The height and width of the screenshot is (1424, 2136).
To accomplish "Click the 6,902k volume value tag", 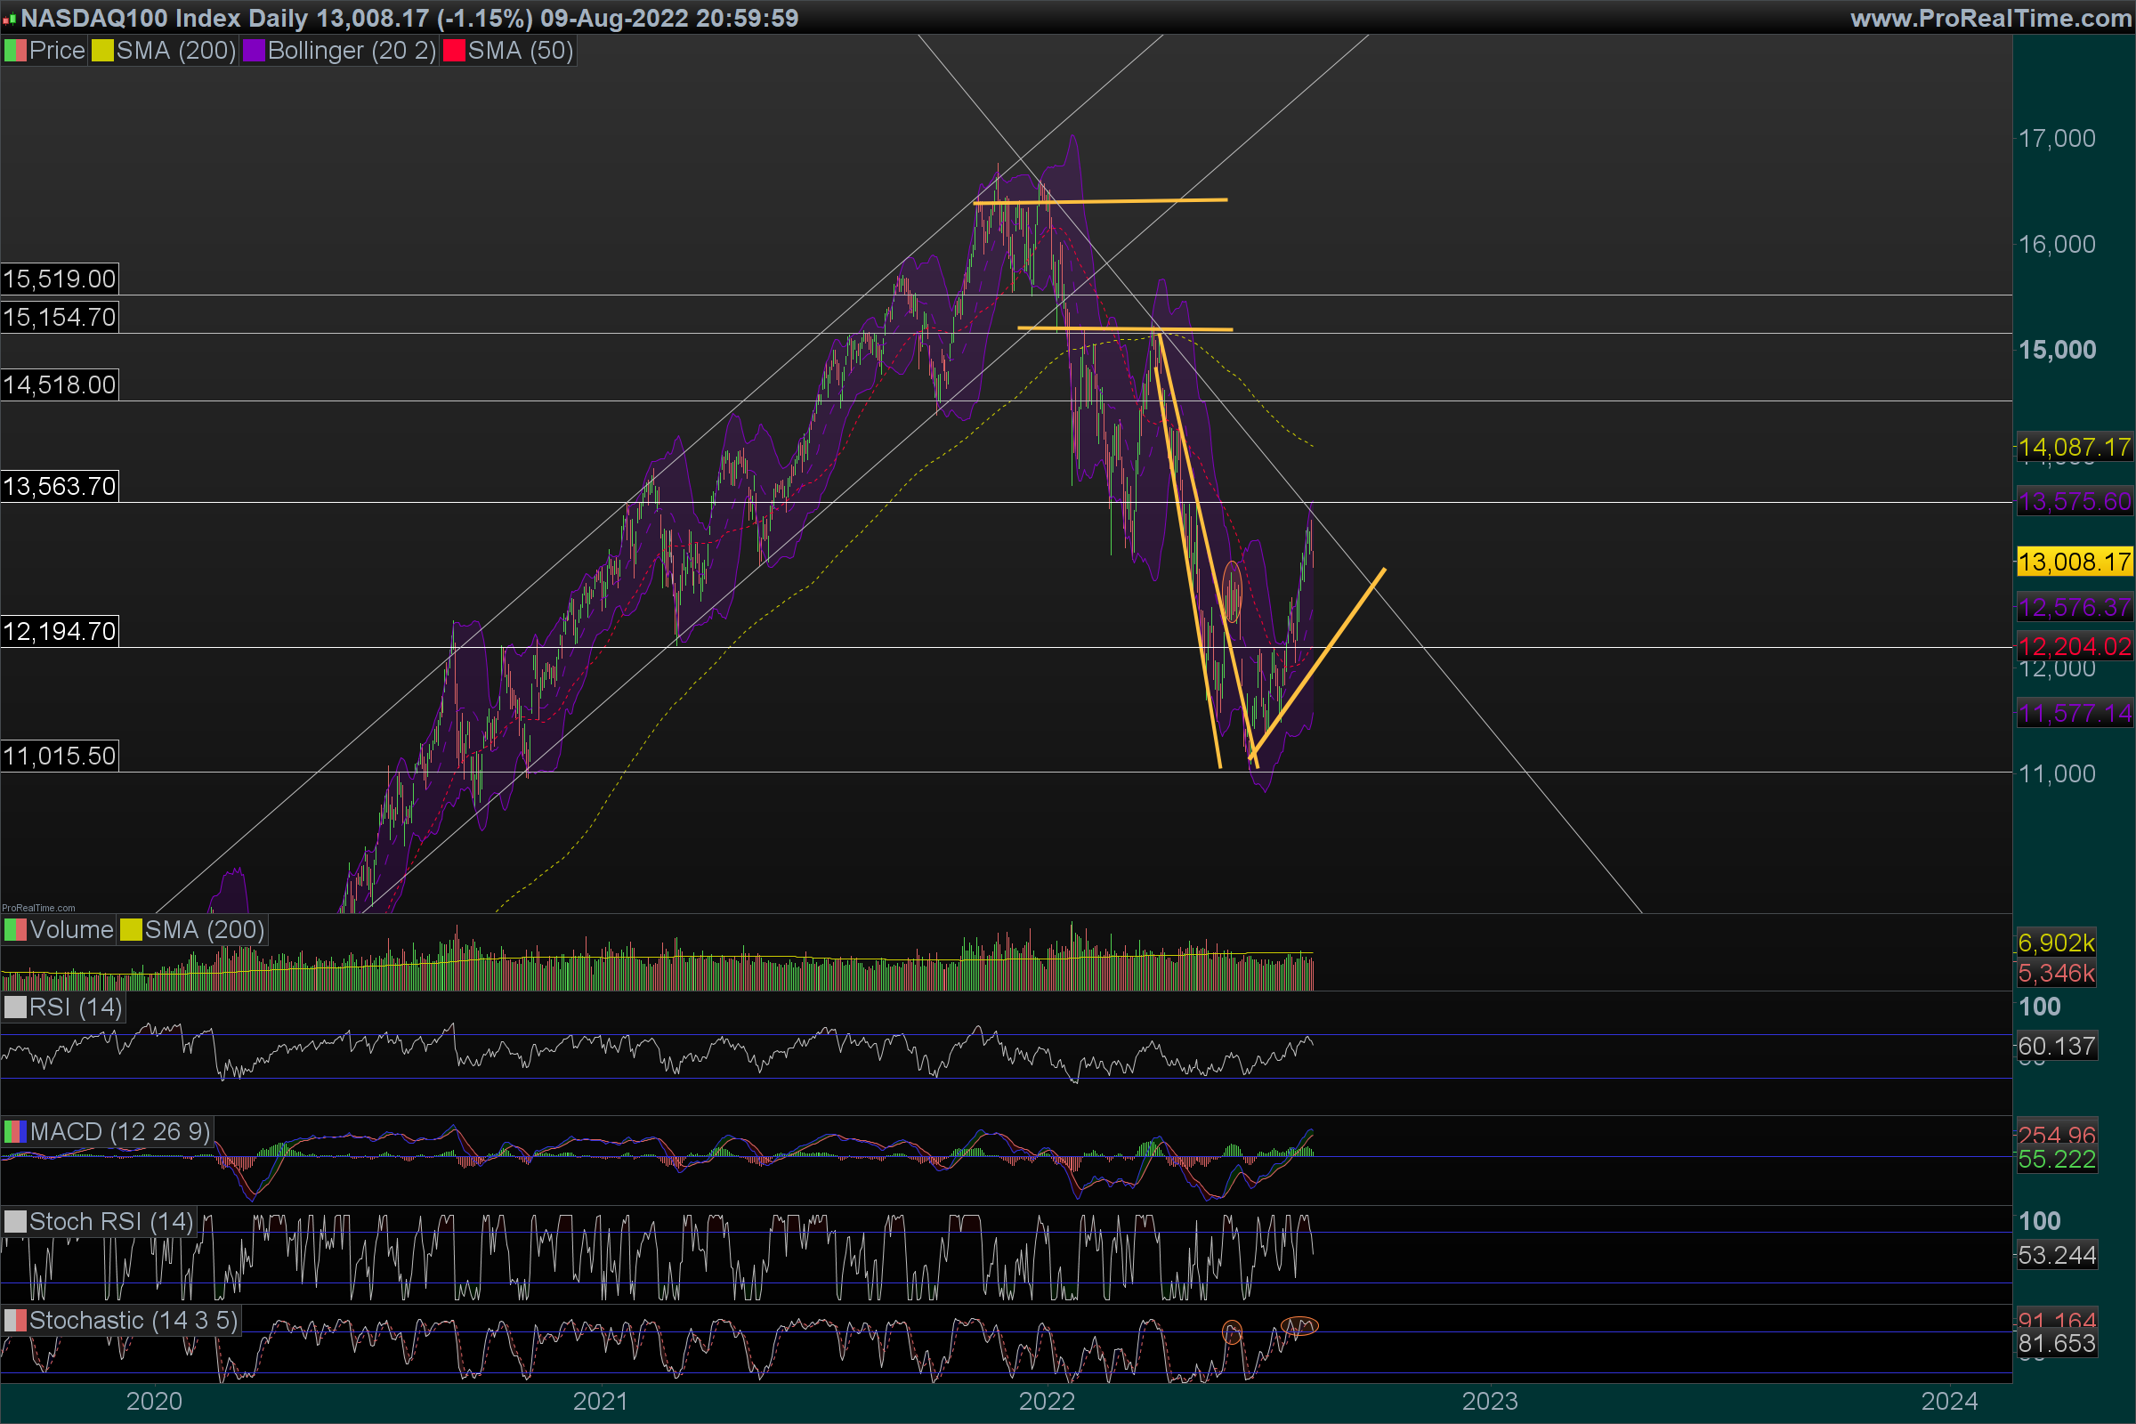I will click(2056, 943).
